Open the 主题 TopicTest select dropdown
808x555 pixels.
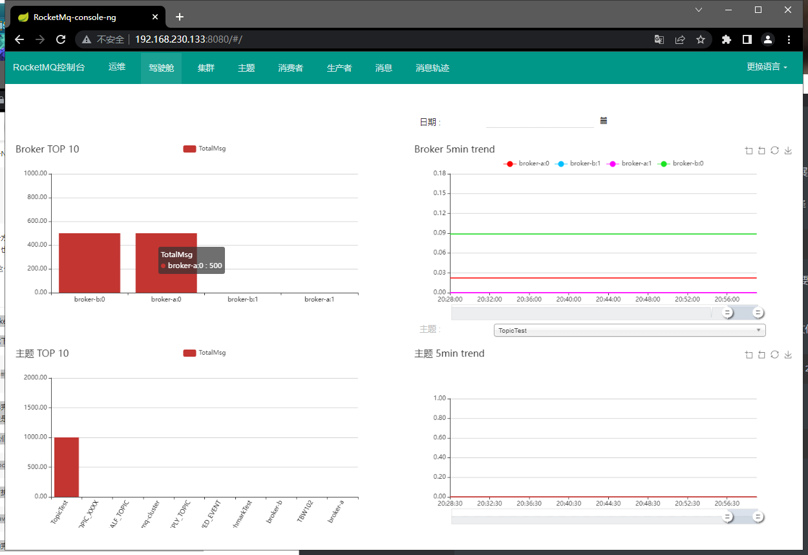[630, 330]
